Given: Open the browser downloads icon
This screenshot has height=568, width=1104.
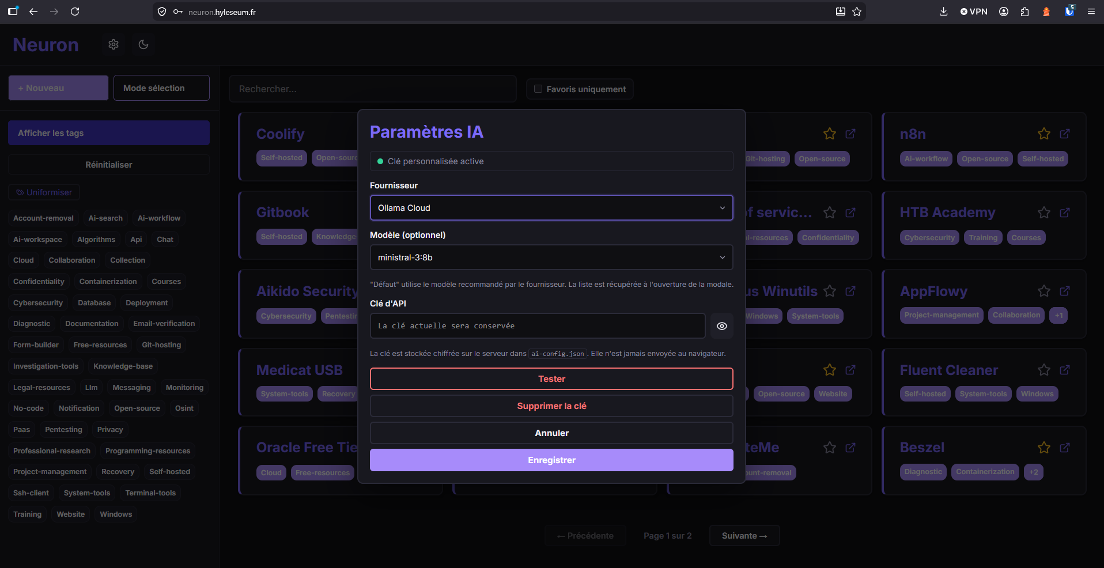Looking at the screenshot, I should coord(943,12).
